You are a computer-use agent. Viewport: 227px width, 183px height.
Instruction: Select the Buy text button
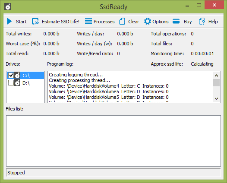(188, 22)
